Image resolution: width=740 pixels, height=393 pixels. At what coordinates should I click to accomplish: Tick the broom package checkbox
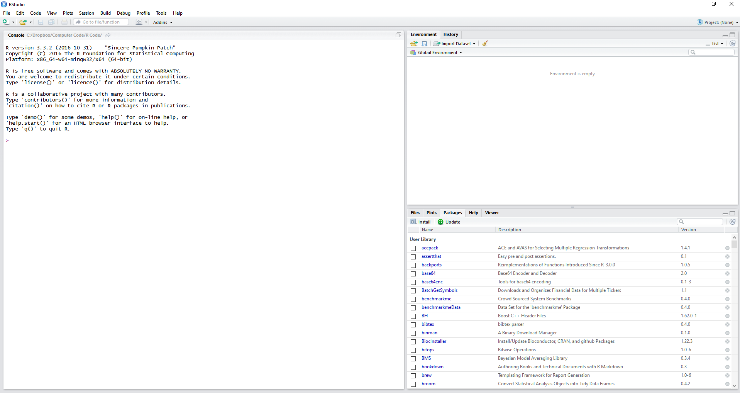(x=413, y=384)
